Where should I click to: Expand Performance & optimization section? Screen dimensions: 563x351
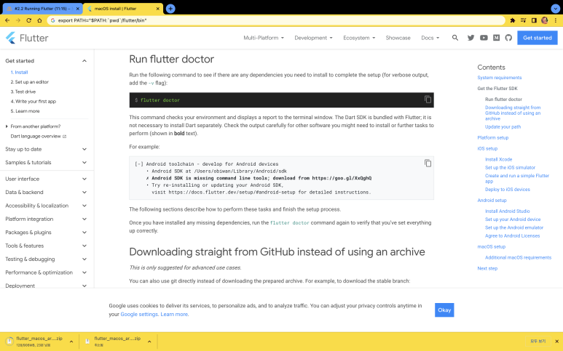[47, 273]
